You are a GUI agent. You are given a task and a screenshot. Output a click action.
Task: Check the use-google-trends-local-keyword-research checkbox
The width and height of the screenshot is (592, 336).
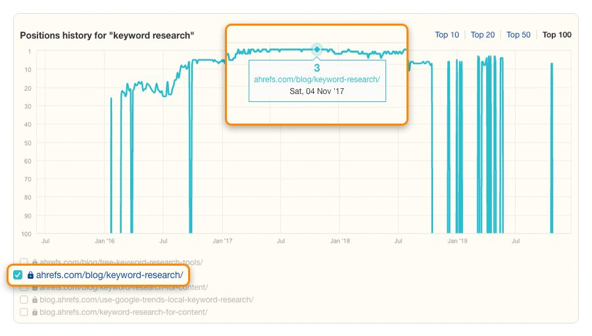pos(24,300)
